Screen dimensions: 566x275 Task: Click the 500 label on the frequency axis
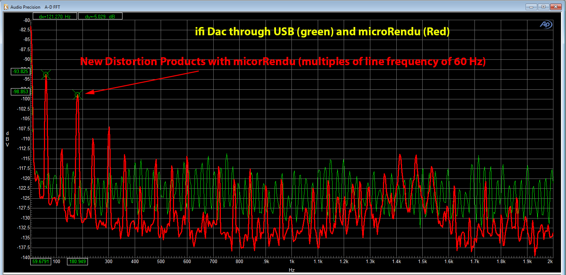pyautogui.click(x=161, y=261)
